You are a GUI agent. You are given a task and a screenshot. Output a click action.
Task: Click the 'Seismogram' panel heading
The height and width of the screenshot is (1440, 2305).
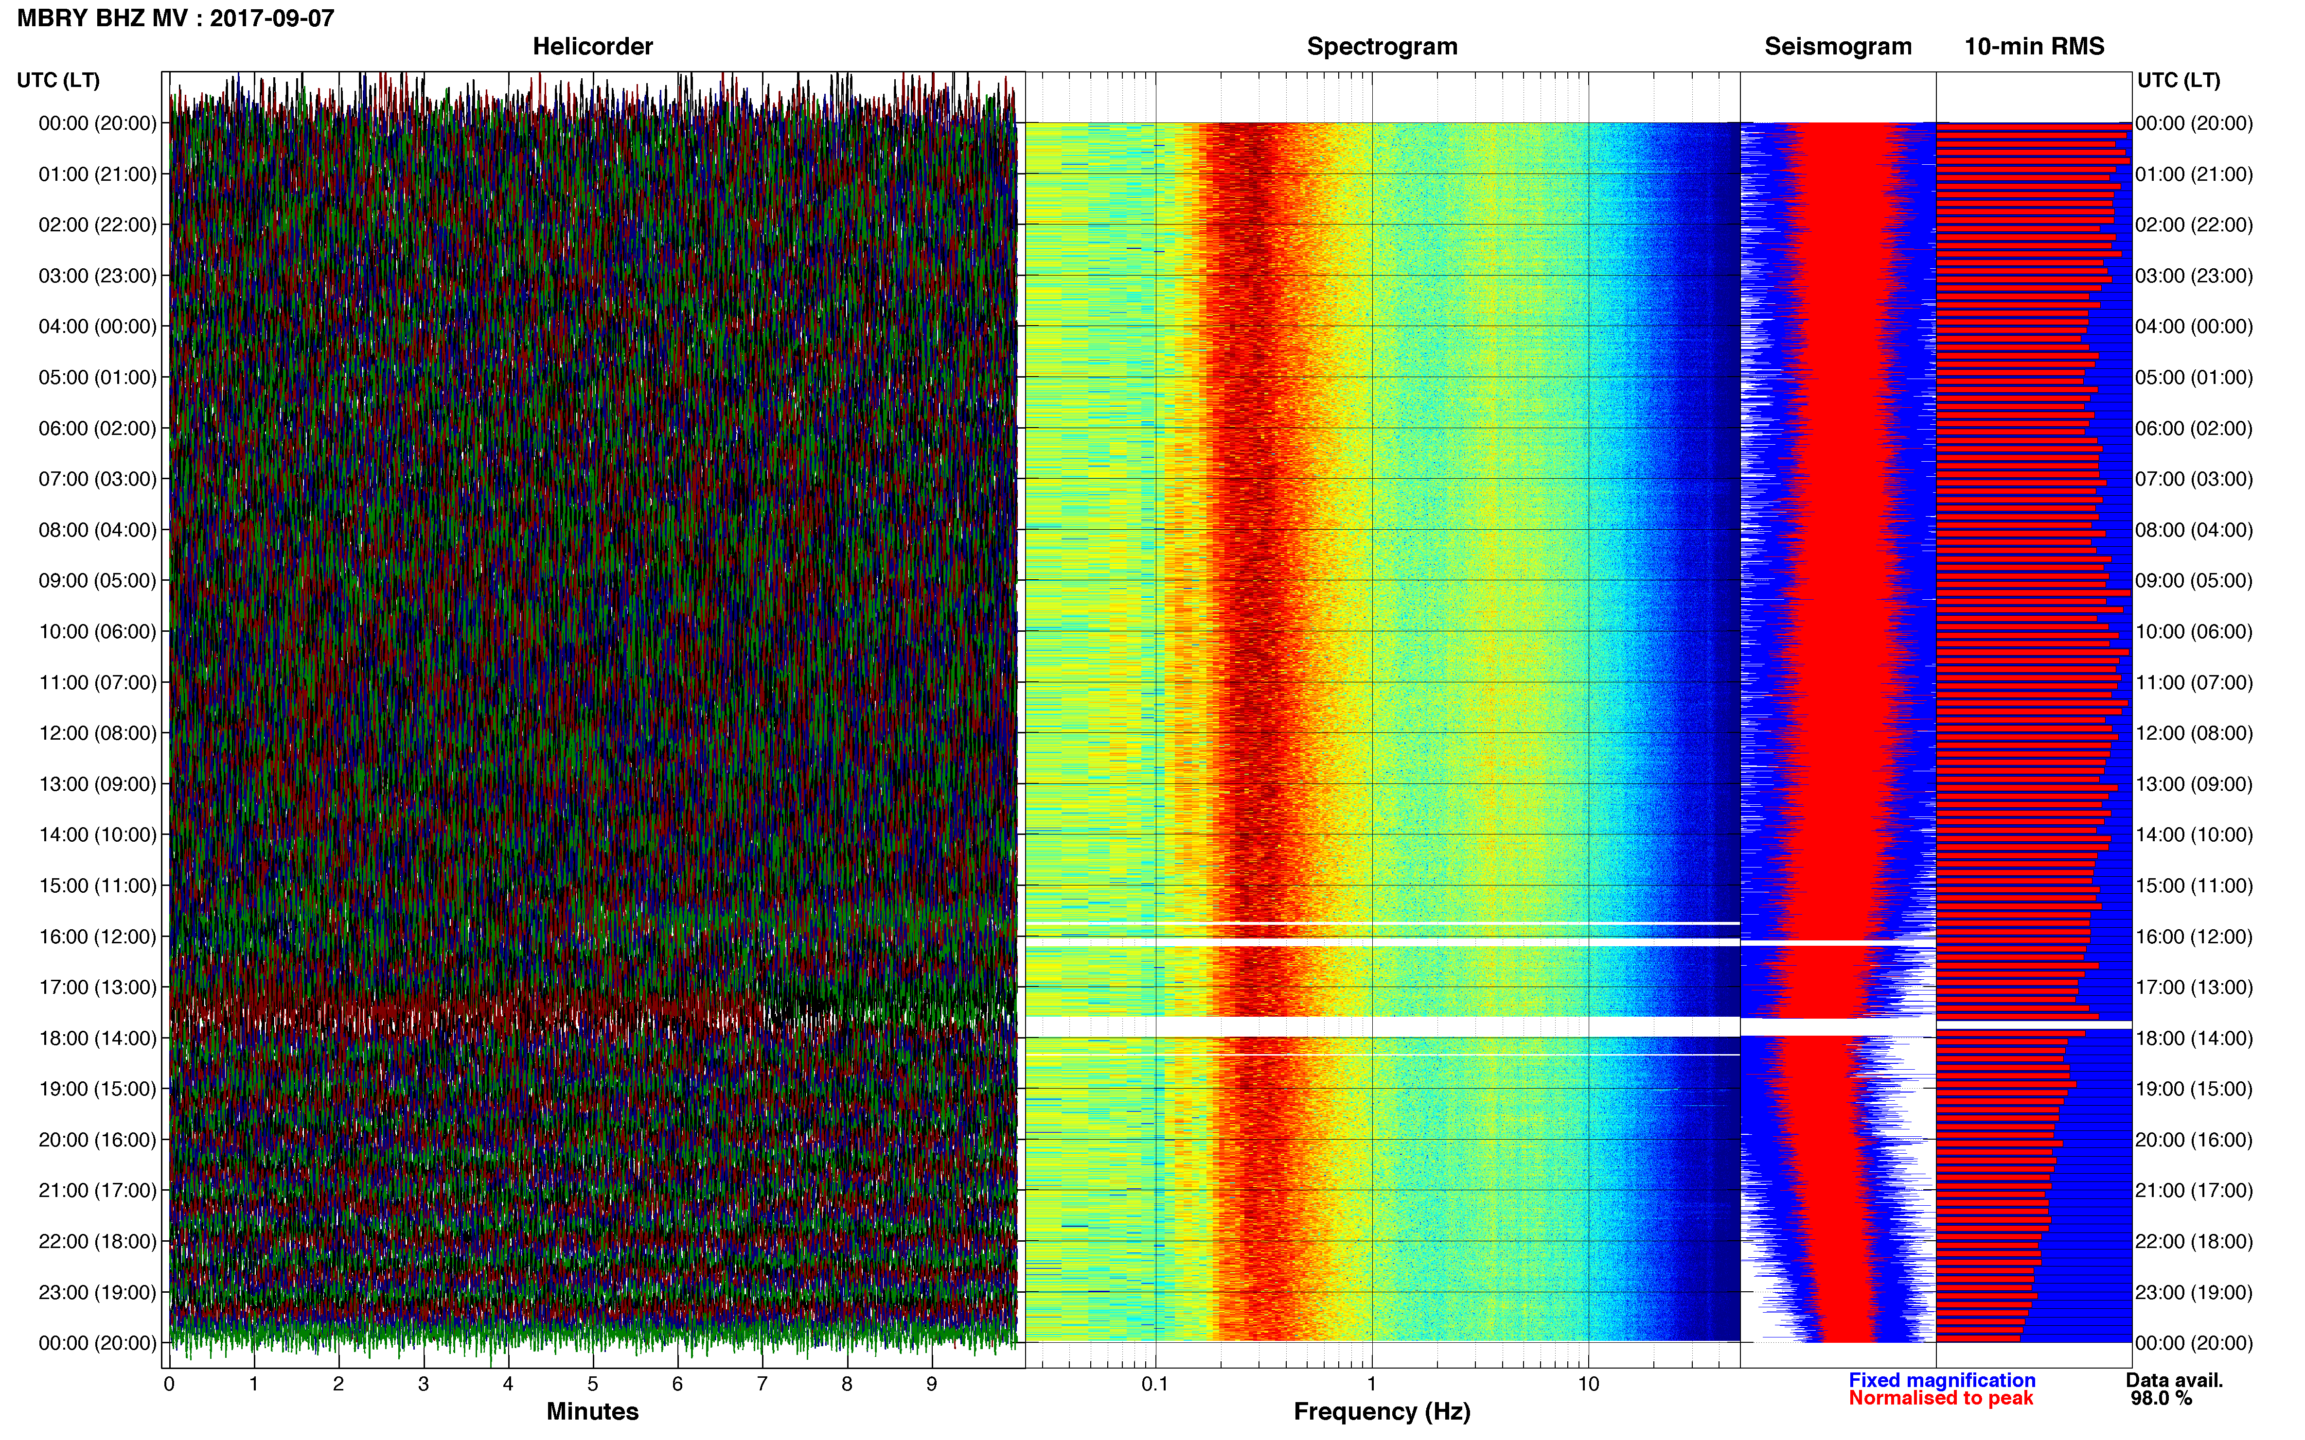tap(1838, 47)
